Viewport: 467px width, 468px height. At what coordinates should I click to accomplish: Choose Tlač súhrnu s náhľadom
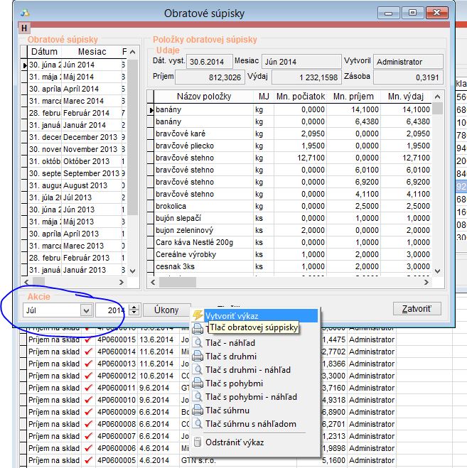pyautogui.click(x=251, y=424)
